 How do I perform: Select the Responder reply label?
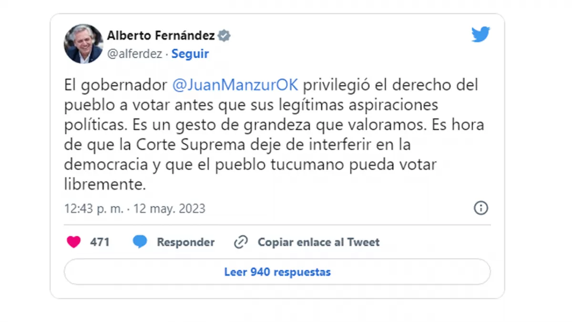(x=185, y=242)
